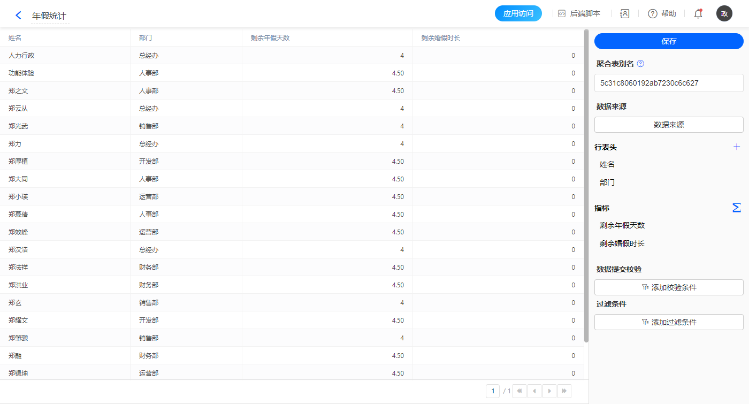Open the 帮助 help menu
The height and width of the screenshot is (404, 749).
tap(662, 14)
